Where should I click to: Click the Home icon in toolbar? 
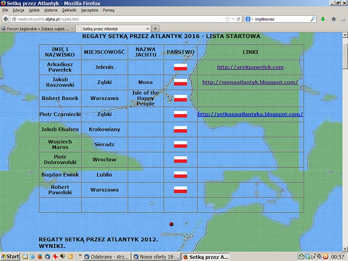(x=334, y=19)
